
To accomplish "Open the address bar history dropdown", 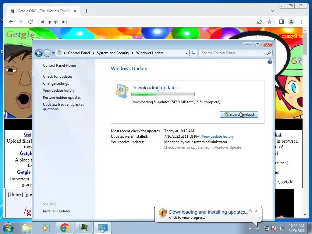I will (x=186, y=53).
